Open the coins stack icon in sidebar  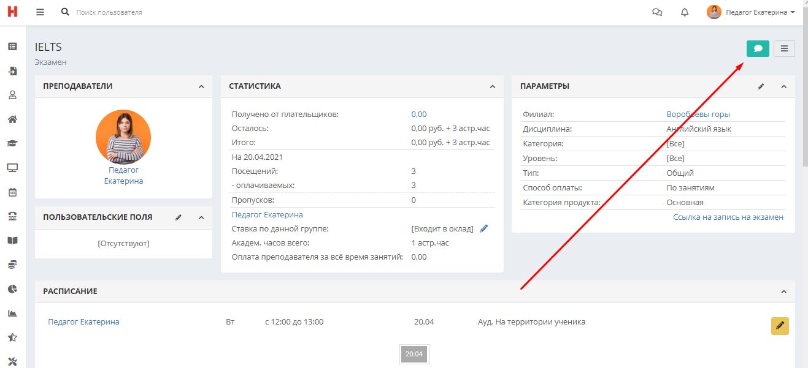(x=12, y=265)
